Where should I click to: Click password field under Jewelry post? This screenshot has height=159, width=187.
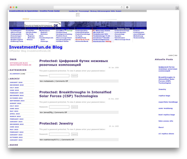pos(59,134)
